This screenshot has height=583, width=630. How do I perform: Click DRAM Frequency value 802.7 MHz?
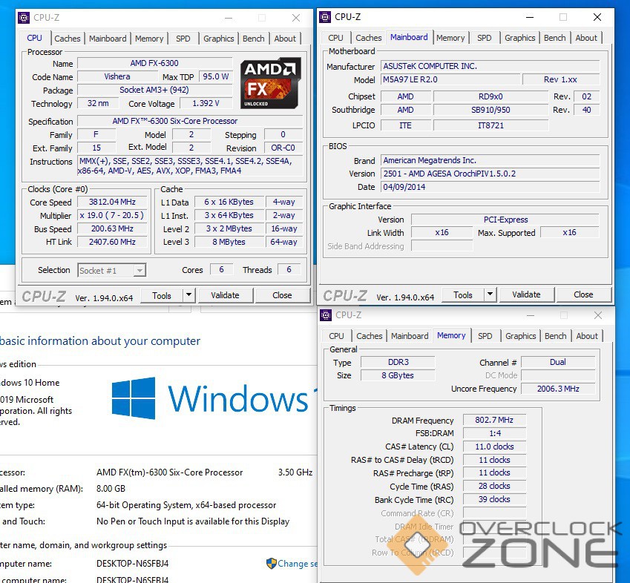pyautogui.click(x=494, y=420)
